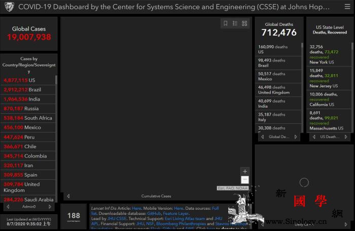355x231 pixels.
Task: Select the Colombia cases row
Action: (28, 156)
